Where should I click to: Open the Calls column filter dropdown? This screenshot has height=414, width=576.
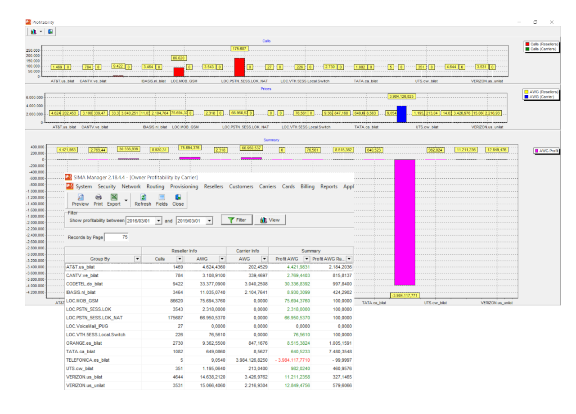click(180, 259)
